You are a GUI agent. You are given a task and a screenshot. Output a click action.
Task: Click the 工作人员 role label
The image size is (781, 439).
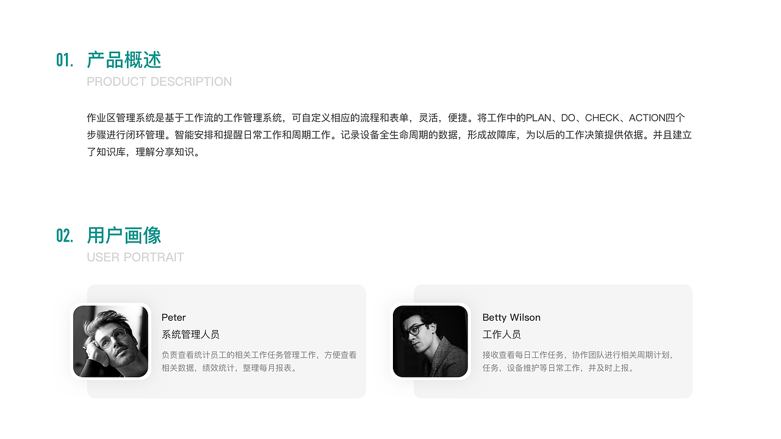tap(502, 335)
